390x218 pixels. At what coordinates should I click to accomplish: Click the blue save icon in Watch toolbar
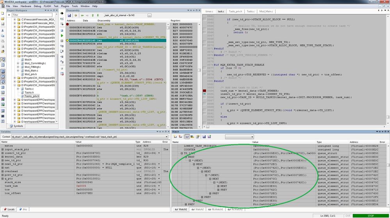pos(204,137)
